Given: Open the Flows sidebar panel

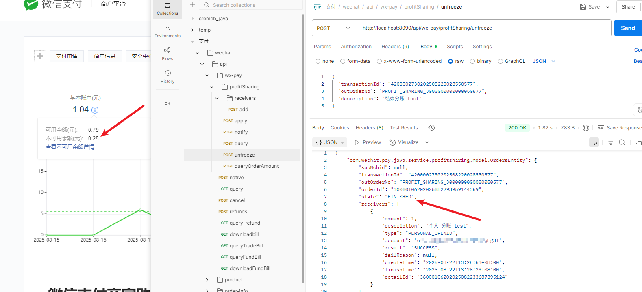Looking at the screenshot, I should pos(168,54).
